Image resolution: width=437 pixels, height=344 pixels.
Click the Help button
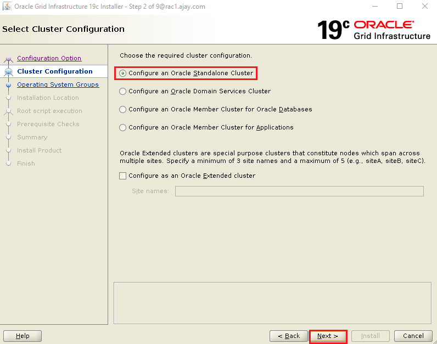[23, 336]
